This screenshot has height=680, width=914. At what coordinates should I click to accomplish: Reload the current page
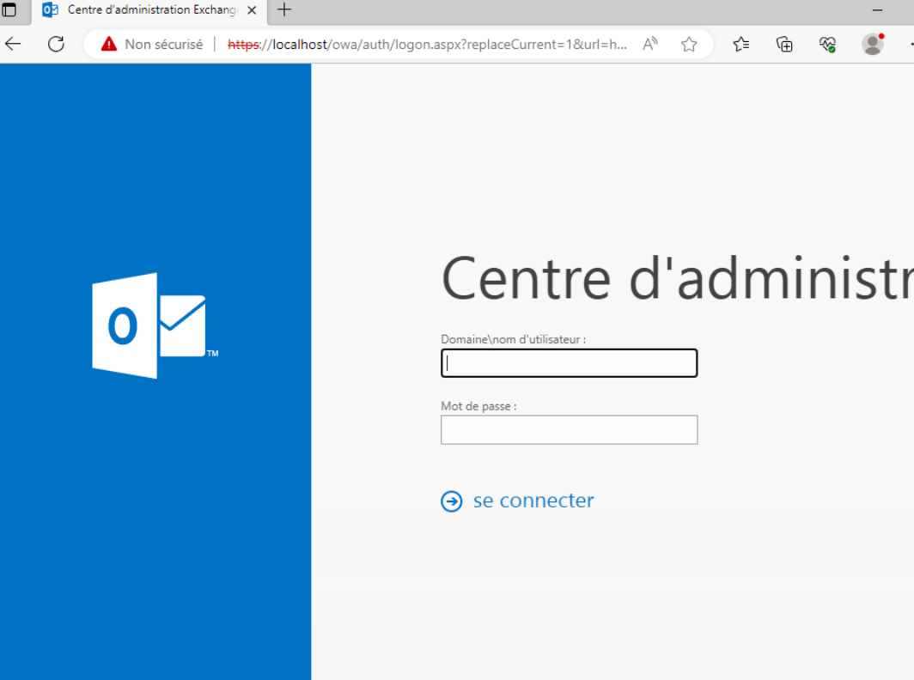click(x=56, y=45)
